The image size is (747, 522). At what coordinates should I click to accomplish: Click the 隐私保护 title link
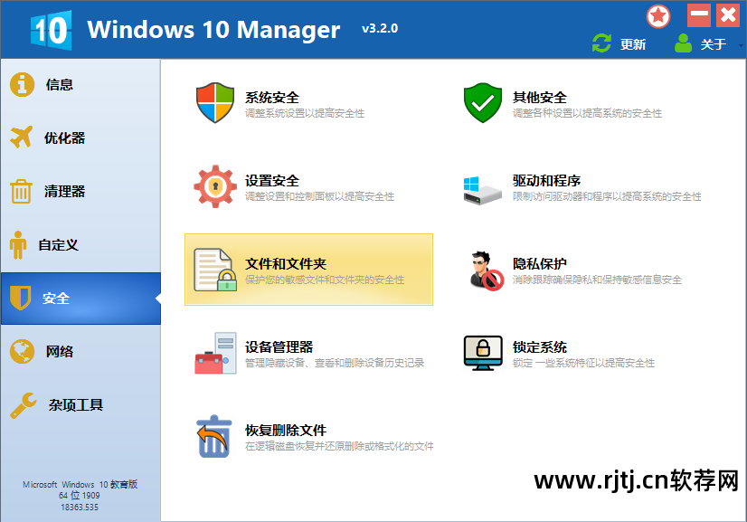coord(540,264)
